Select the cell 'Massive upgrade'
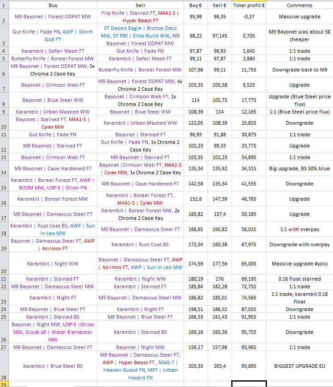Image resolution: width=333 pixels, height=387 pixels. (300, 17)
